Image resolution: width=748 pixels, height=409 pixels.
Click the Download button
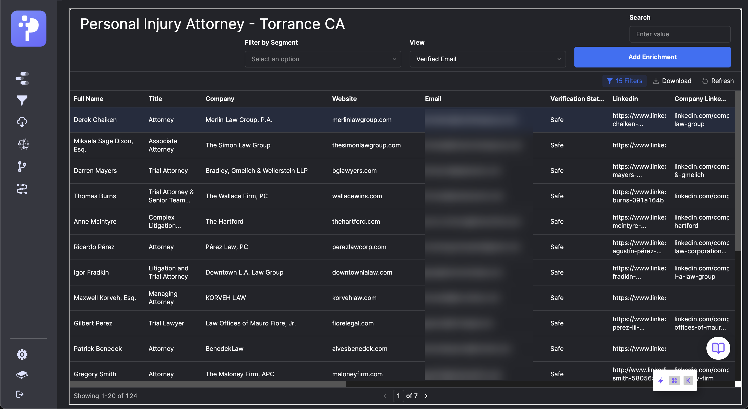(672, 81)
